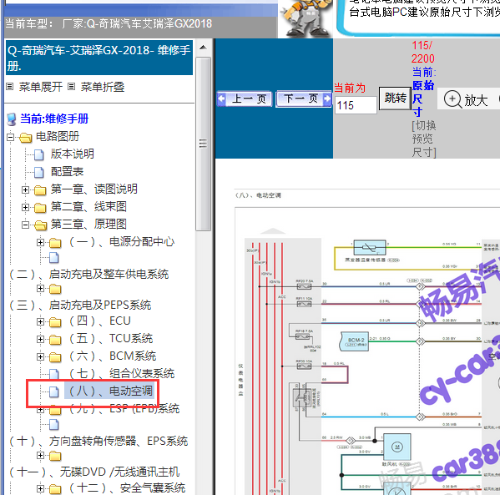This screenshot has width=500, height=495.
Task: Click the 跳转 jump button
Action: pyautogui.click(x=395, y=98)
